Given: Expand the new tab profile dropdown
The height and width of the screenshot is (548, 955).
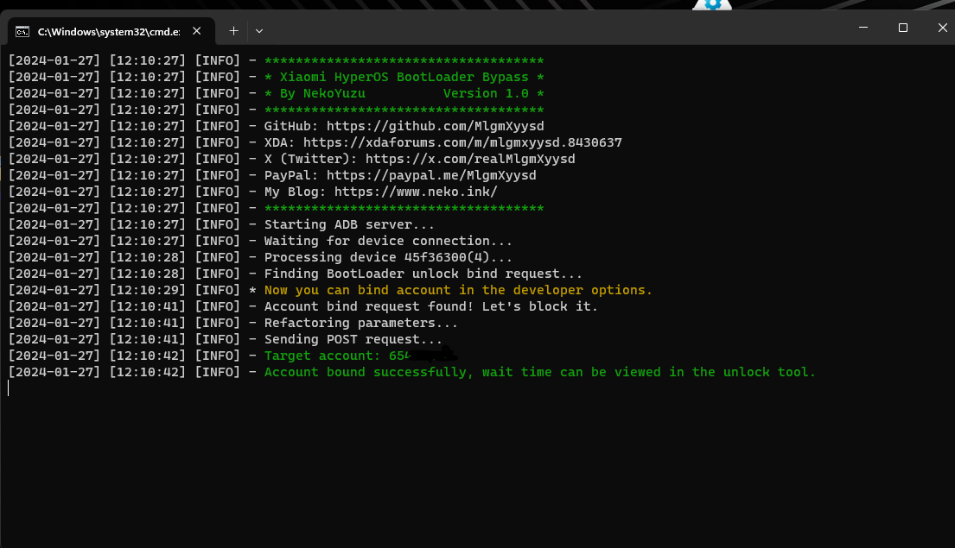Looking at the screenshot, I should pyautogui.click(x=259, y=31).
